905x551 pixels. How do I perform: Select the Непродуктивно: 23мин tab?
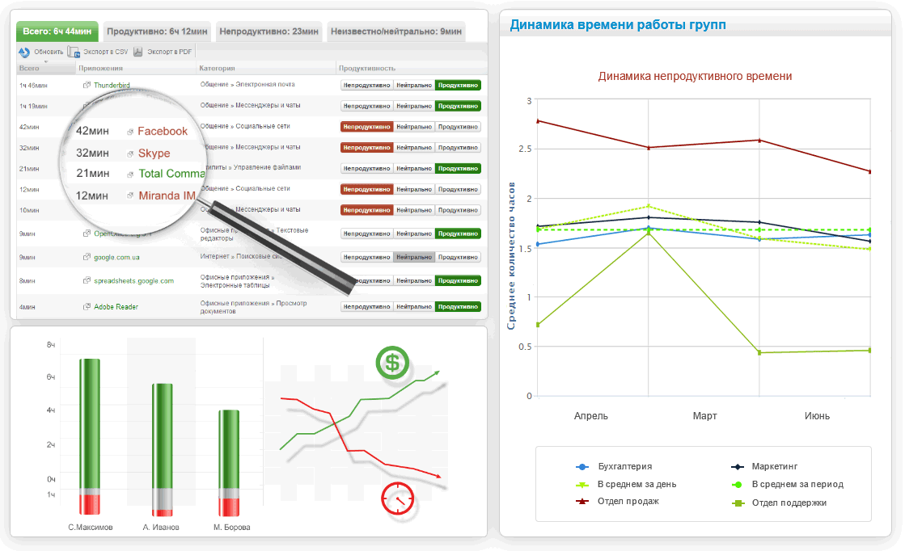269,32
